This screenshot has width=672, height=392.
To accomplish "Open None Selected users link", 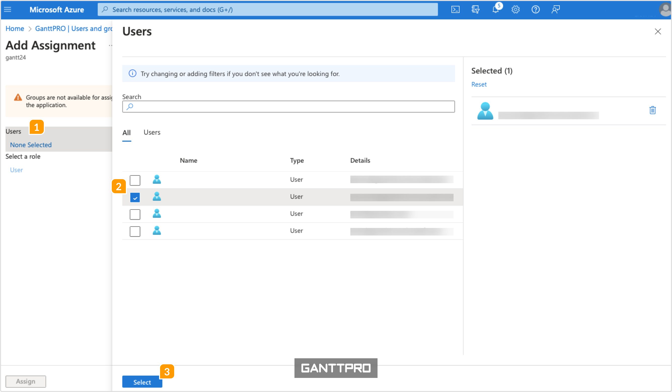I will (x=31, y=145).
